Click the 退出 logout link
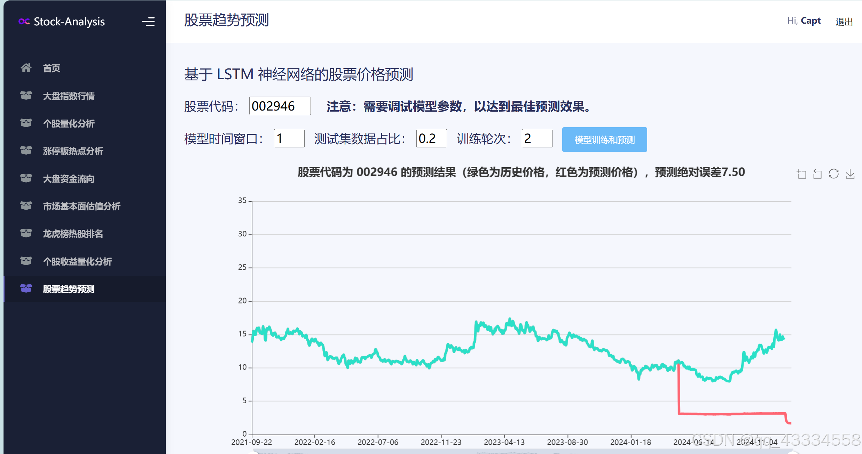Screen dimensions: 862x454 click(844, 22)
